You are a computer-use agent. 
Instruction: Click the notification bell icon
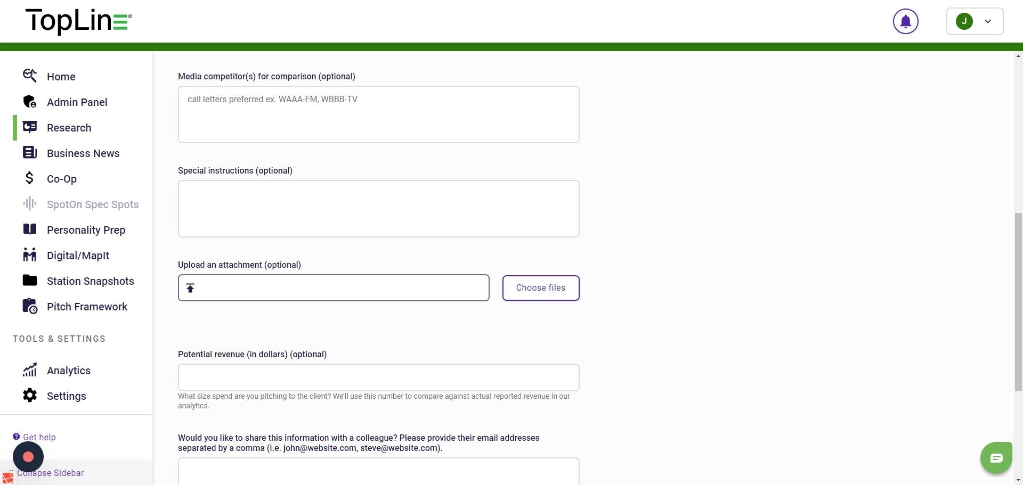pos(905,22)
